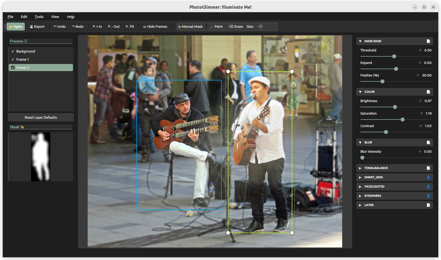Screen dimensions: 441x260
Task: Click the Reset Layer Defaults button
Action: (41, 118)
